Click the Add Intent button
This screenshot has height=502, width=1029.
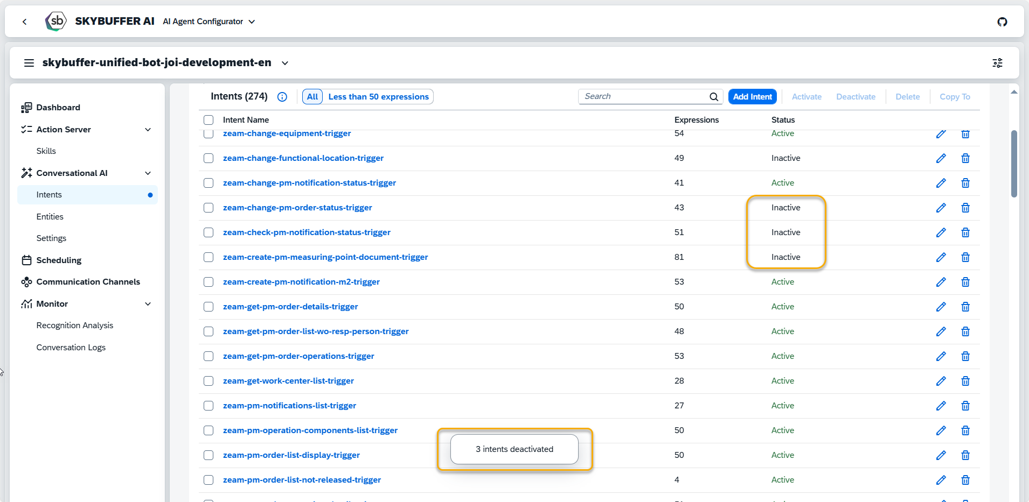(x=752, y=97)
